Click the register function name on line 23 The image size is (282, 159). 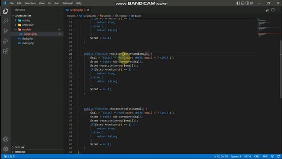tap(115, 54)
